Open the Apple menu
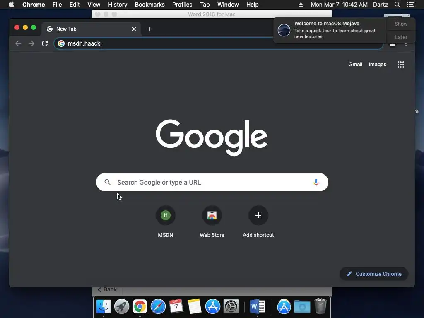 click(11, 5)
